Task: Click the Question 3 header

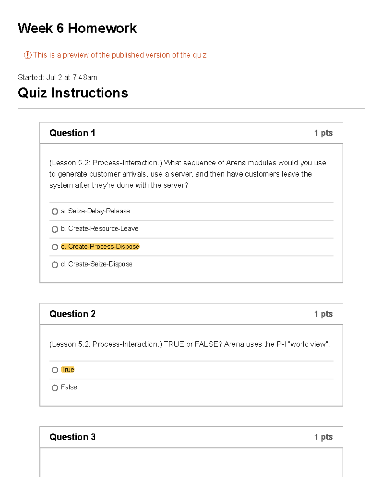Action: 72,437
